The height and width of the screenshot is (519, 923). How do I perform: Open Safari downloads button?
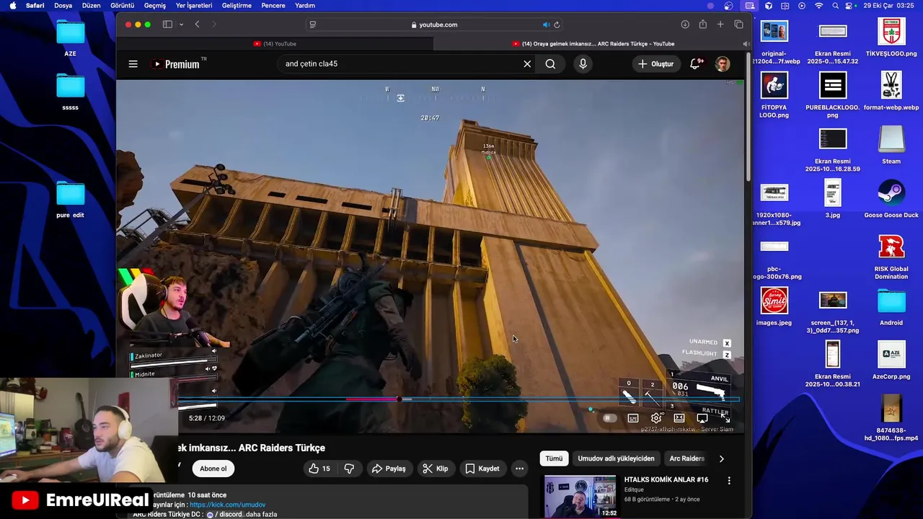pyautogui.click(x=685, y=25)
